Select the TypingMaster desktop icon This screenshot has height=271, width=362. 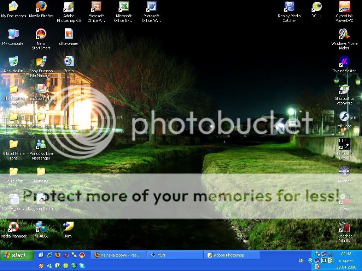pos(344,62)
